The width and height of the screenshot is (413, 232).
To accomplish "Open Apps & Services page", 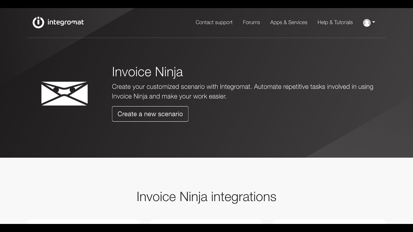I will click(x=289, y=22).
